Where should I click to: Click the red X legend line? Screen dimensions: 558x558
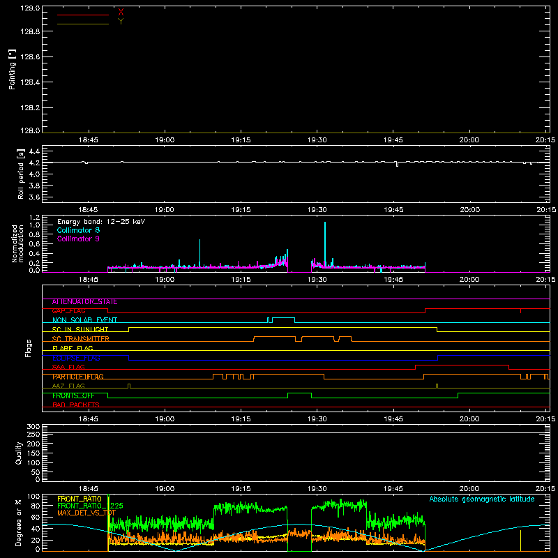tap(83, 15)
